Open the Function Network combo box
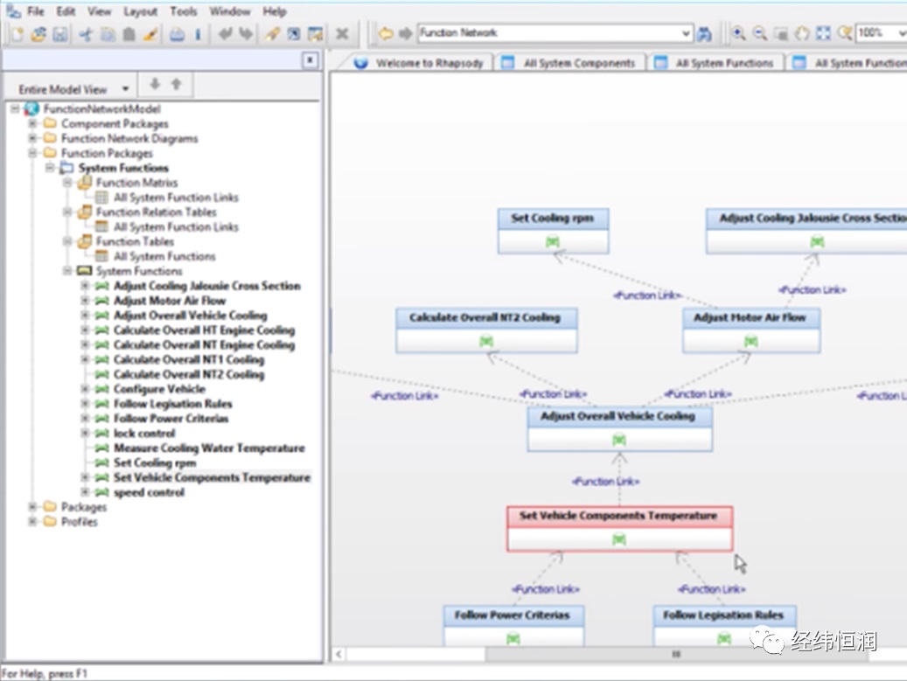The width and height of the screenshot is (907, 681). click(x=686, y=33)
